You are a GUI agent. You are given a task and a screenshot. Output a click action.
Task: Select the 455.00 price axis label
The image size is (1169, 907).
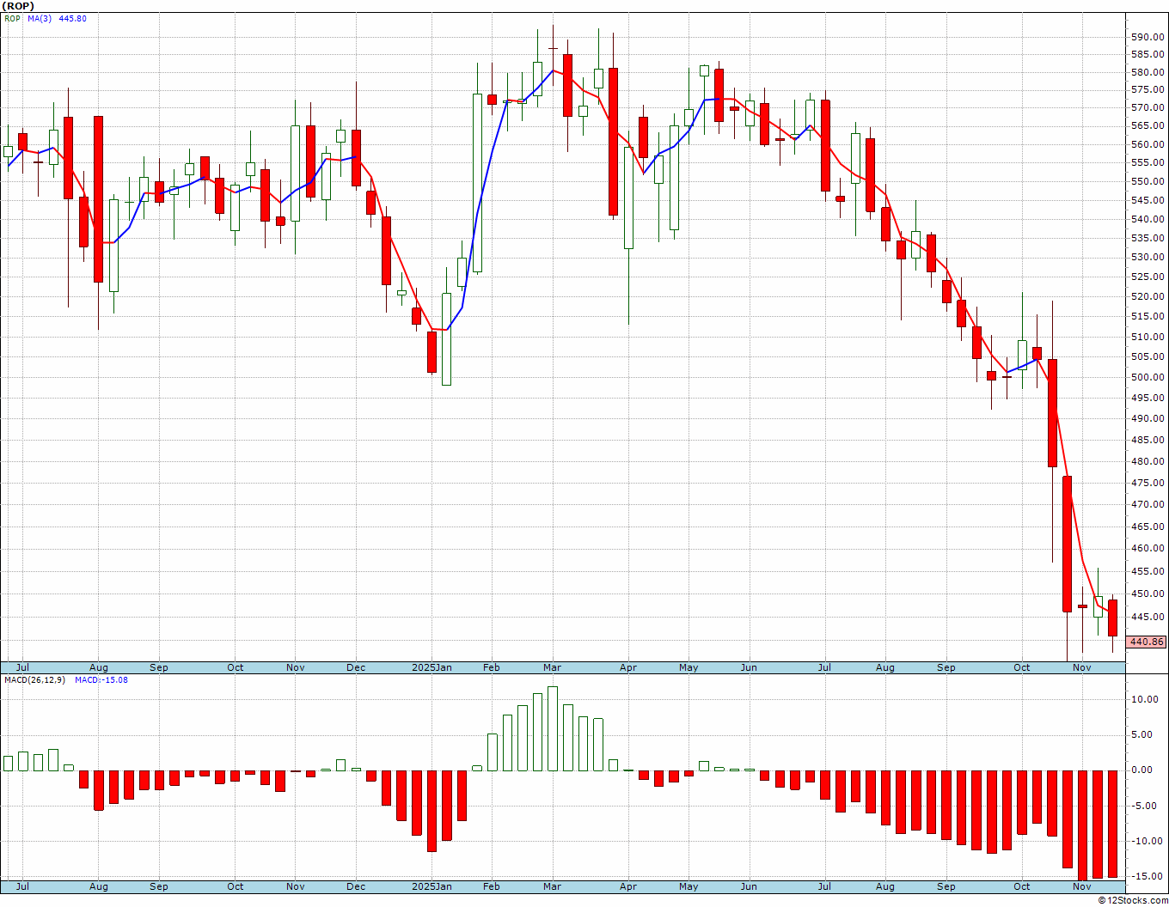click(x=1148, y=571)
